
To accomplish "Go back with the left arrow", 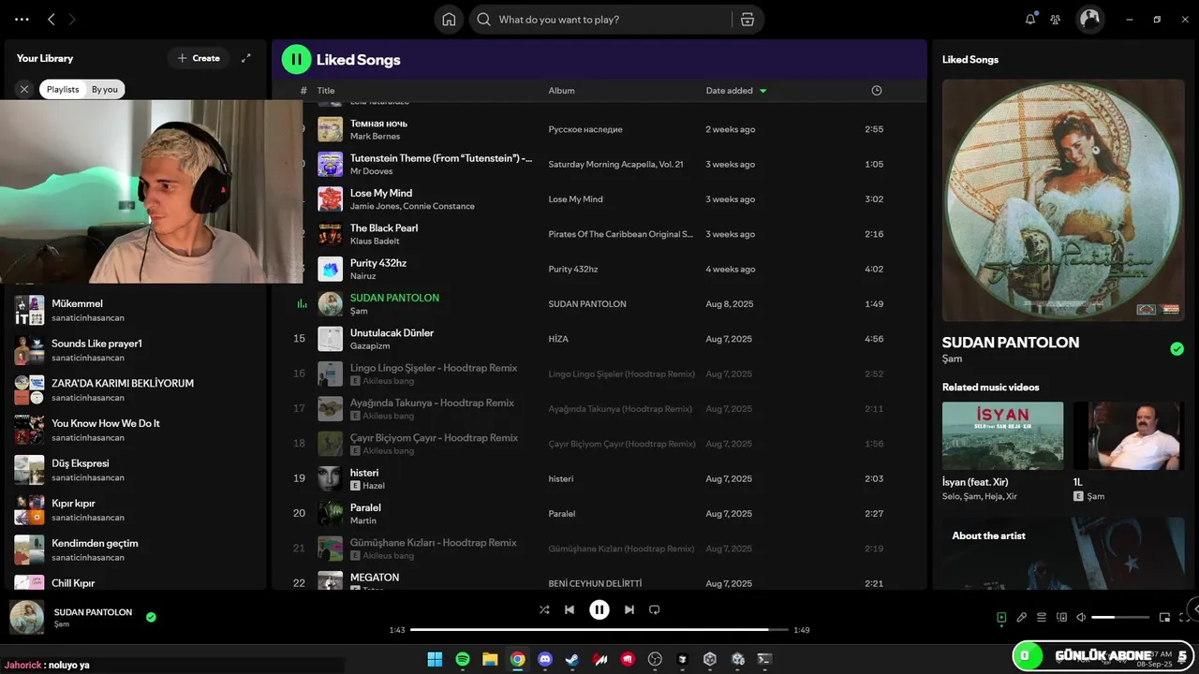I will point(52,19).
